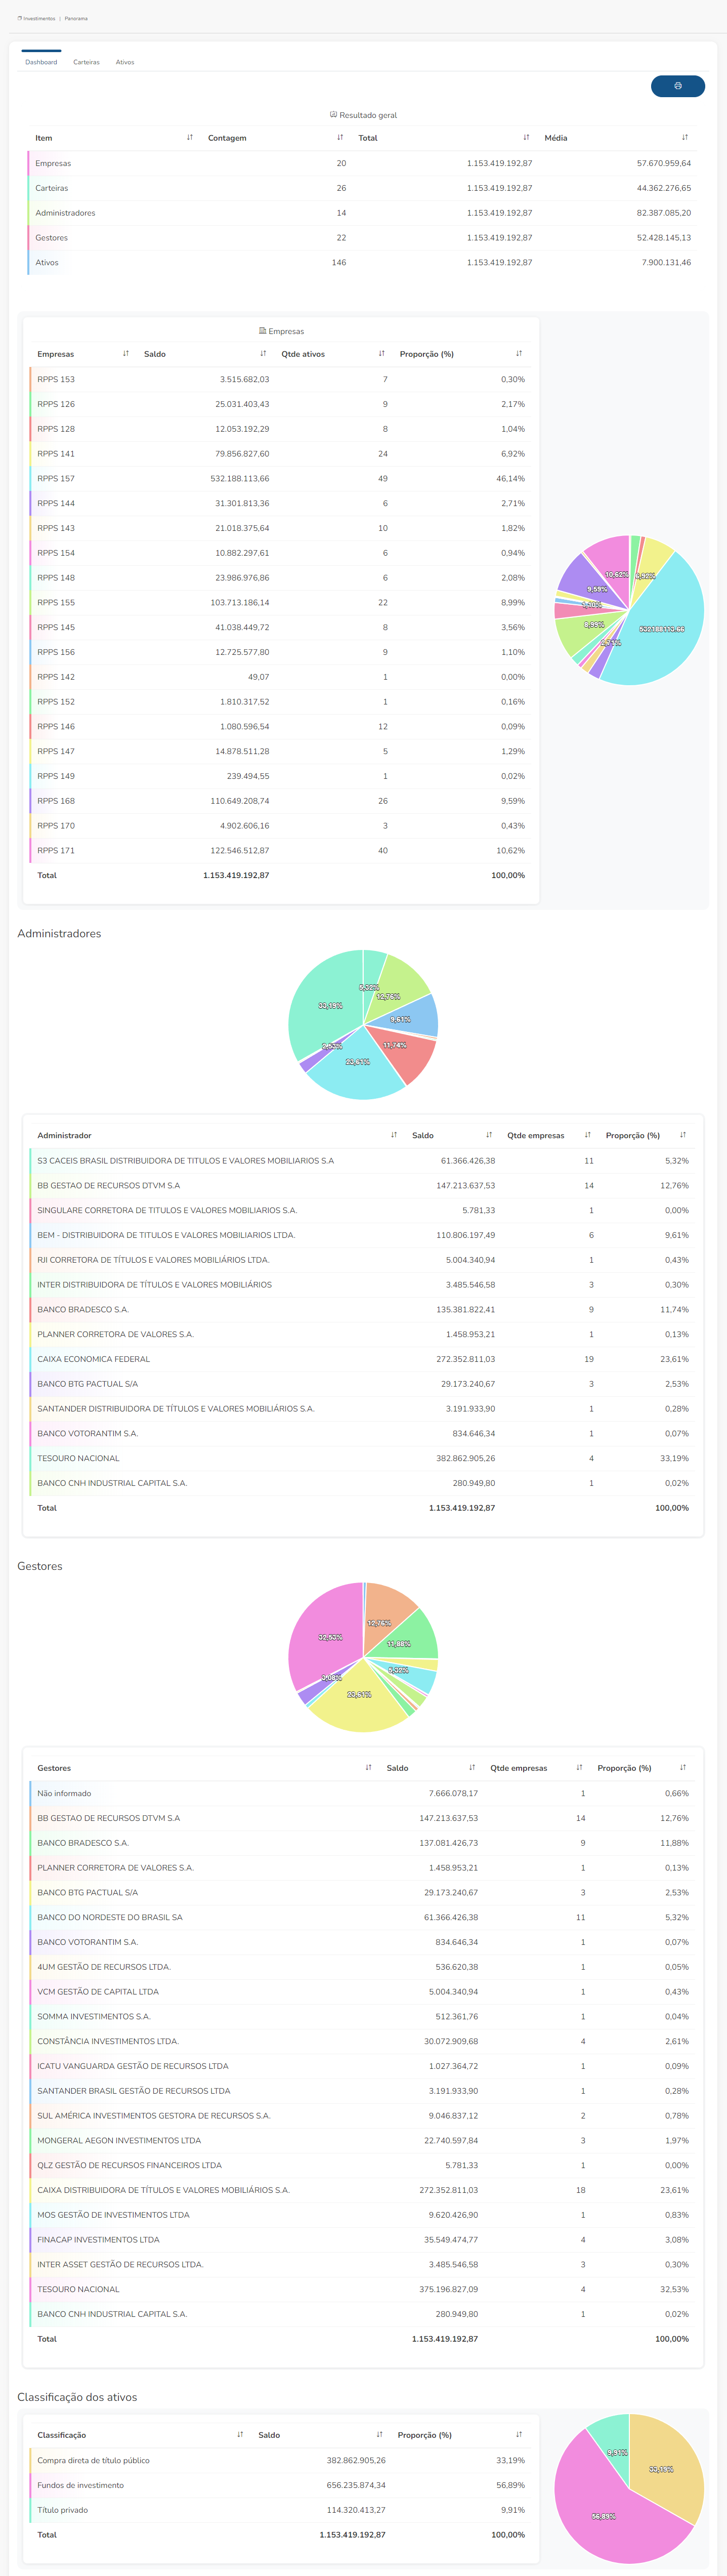The height and width of the screenshot is (2576, 727).
Task: Click the S3 CACEIS BRASIL administrator row
Action: [362, 1161]
